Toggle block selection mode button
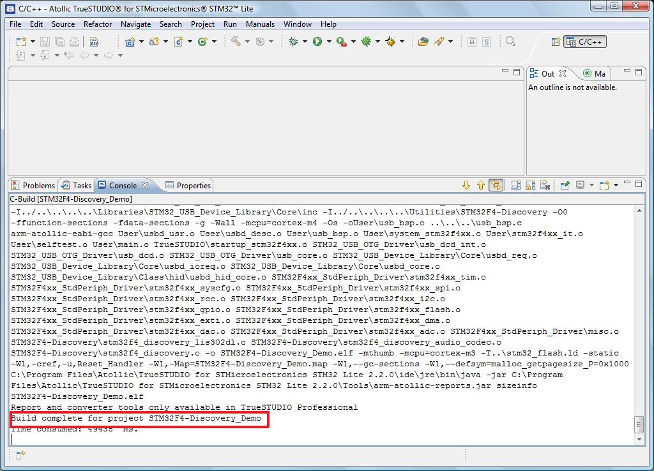Image resolution: width=654 pixels, height=471 pixels. click(472, 41)
